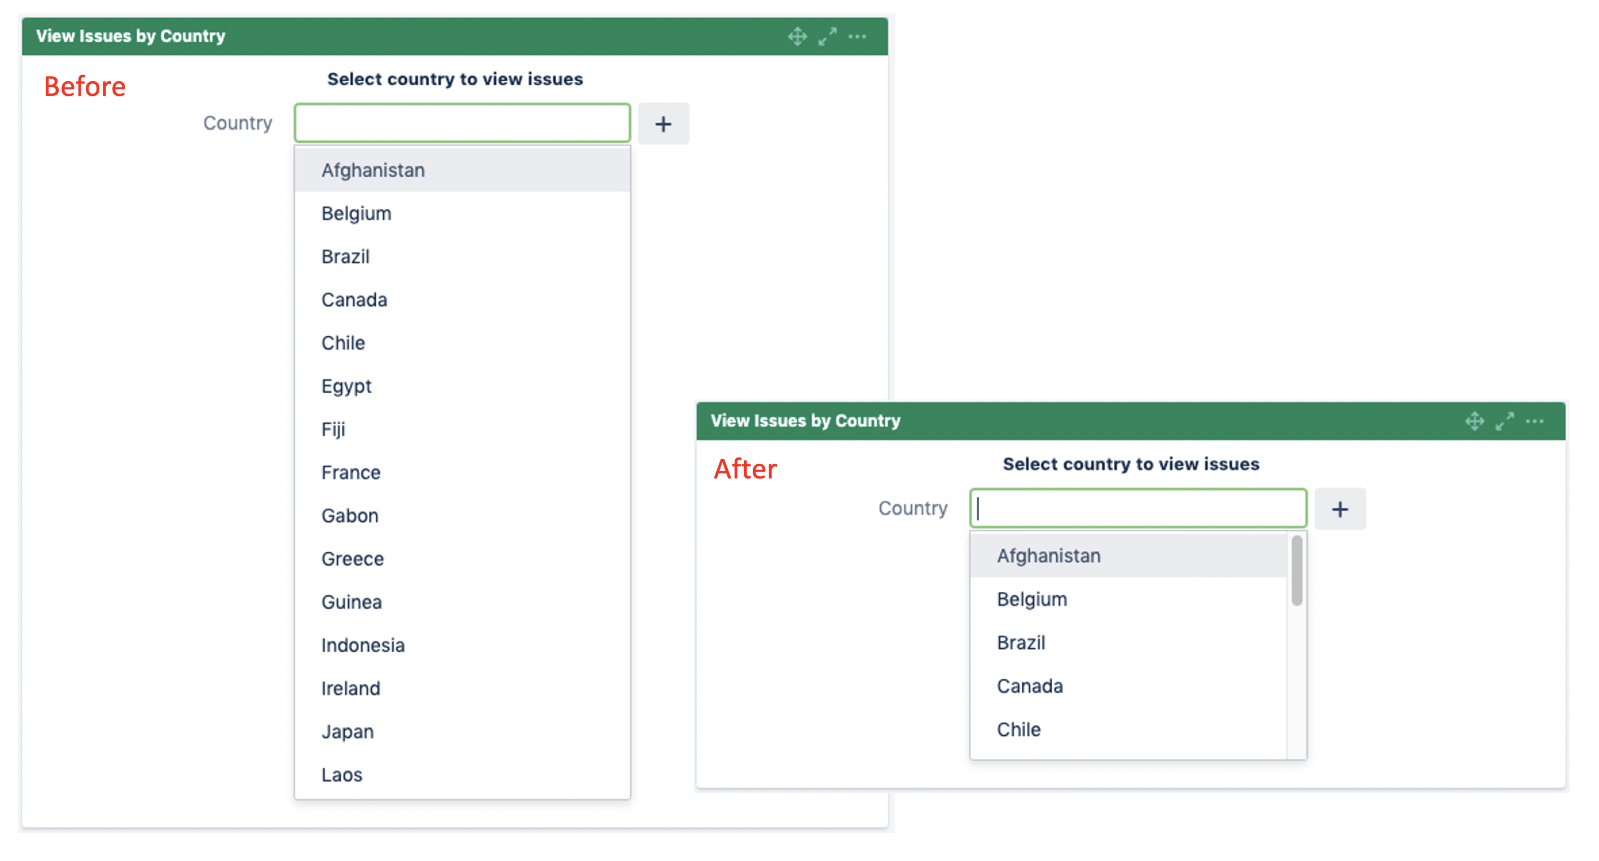The height and width of the screenshot is (861, 1599).
Task: Select Belgium in After gadget dropdown
Action: (x=1031, y=600)
